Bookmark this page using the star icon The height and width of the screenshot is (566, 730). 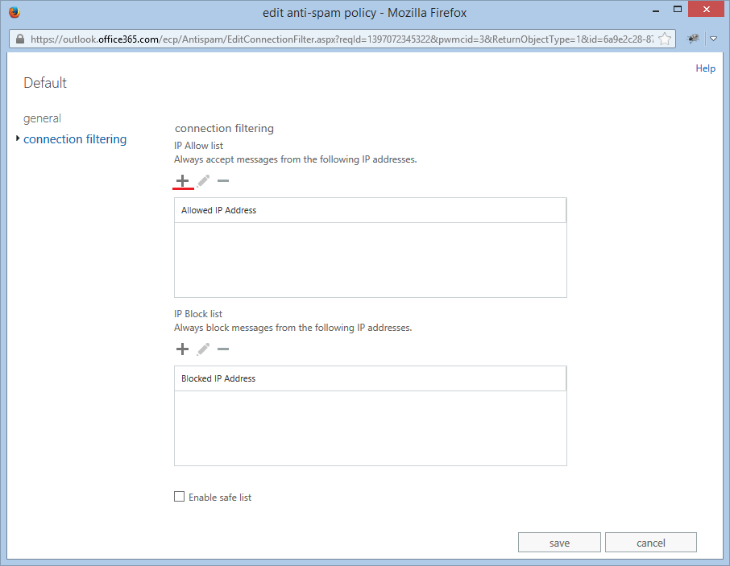pos(666,39)
